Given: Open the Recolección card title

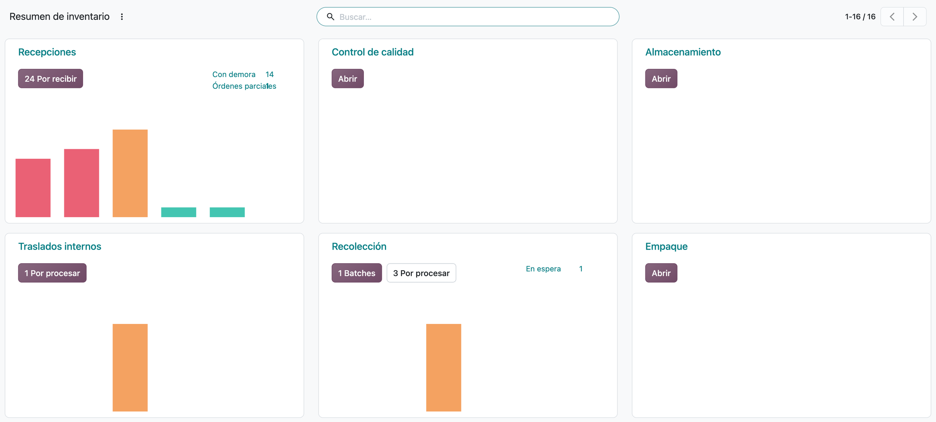Looking at the screenshot, I should 359,246.
